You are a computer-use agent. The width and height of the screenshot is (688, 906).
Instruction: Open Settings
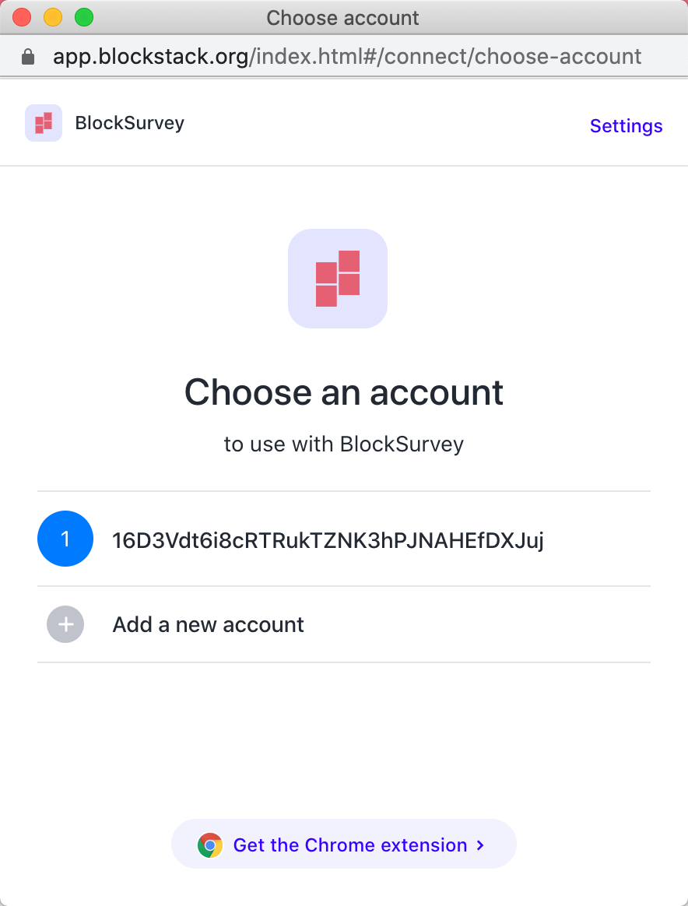(626, 125)
